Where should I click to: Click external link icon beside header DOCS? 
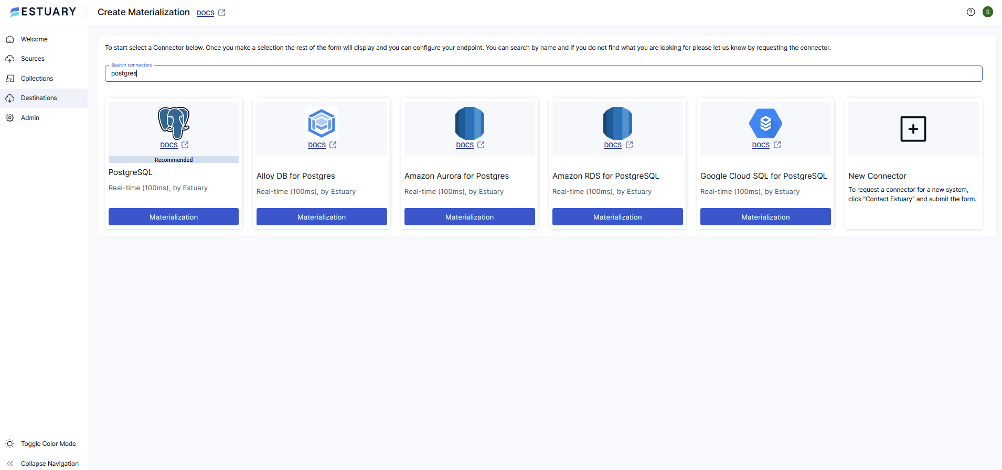tap(222, 13)
